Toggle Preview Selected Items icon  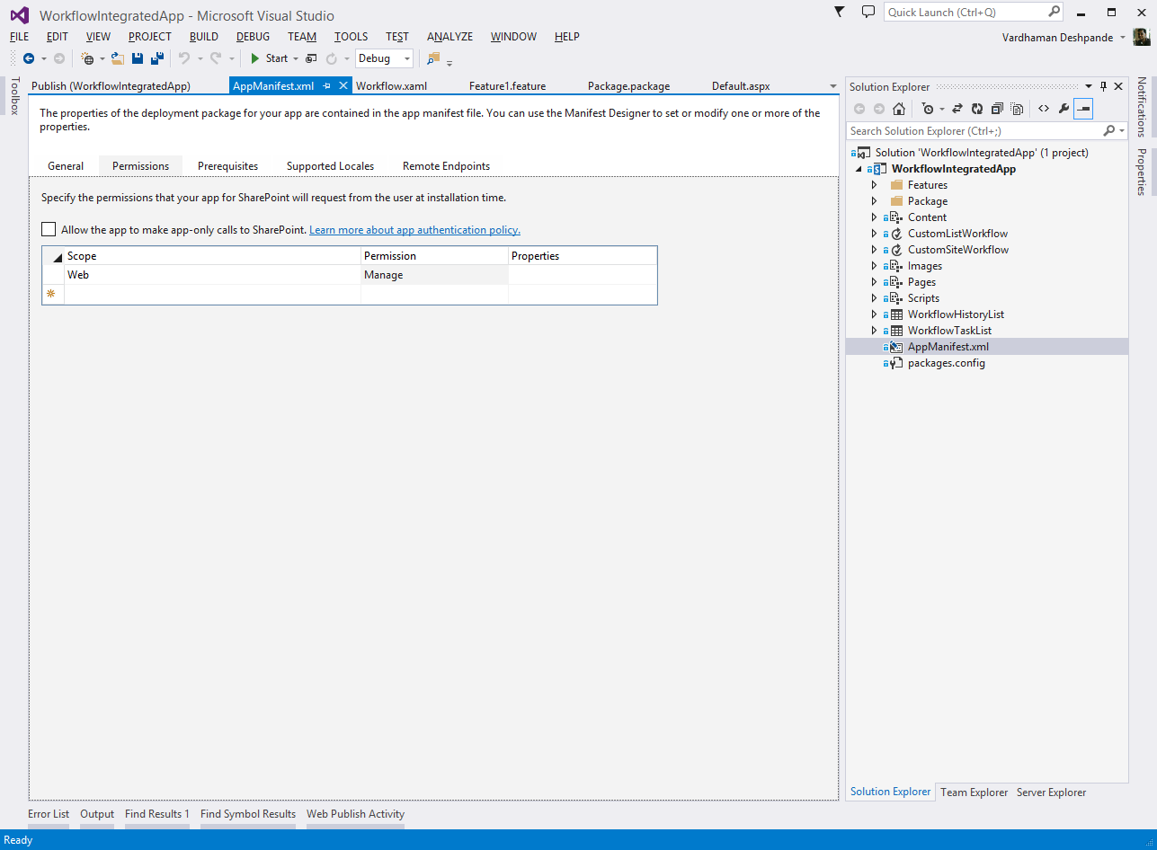coord(1083,109)
